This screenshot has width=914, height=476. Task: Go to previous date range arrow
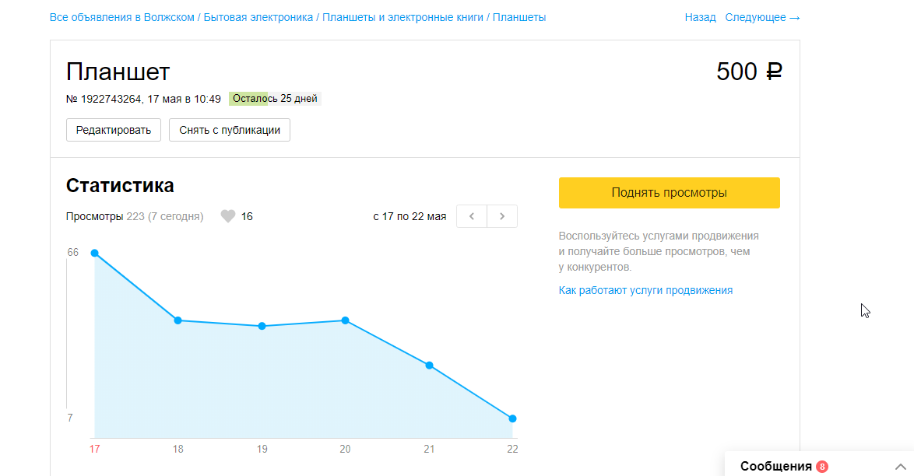tap(472, 216)
